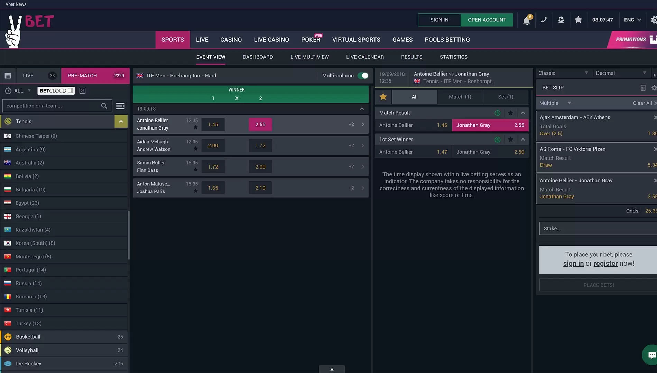Toggle the Multi-column switch
This screenshot has width=657, height=373.
(363, 76)
